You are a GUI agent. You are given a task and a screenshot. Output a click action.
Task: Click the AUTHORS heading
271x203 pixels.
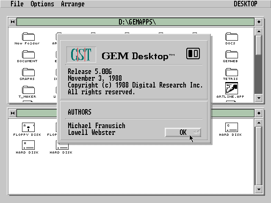tap(80, 112)
